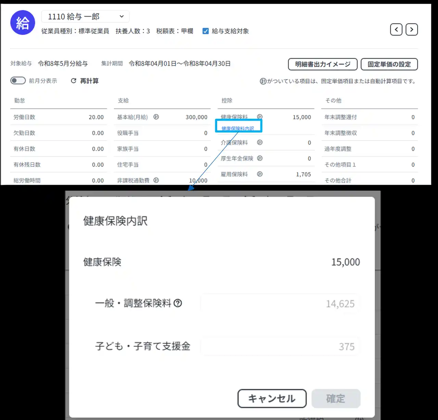Uncheck the 給与支給対象 checkbox
Viewport: 438px width, 420px height.
tap(206, 31)
